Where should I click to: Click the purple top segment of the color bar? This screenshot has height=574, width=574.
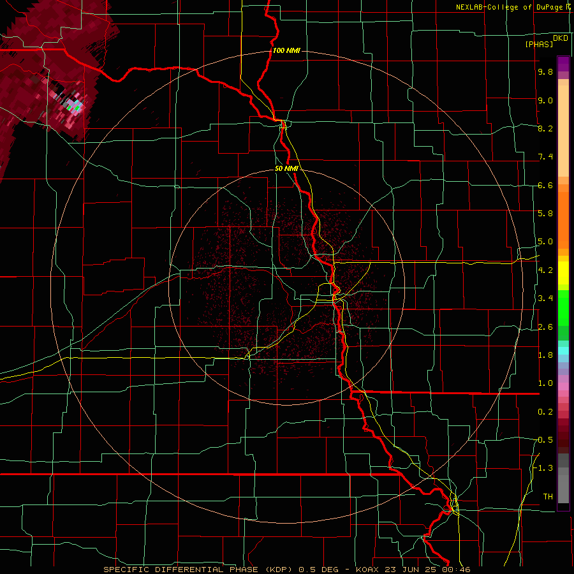click(563, 64)
